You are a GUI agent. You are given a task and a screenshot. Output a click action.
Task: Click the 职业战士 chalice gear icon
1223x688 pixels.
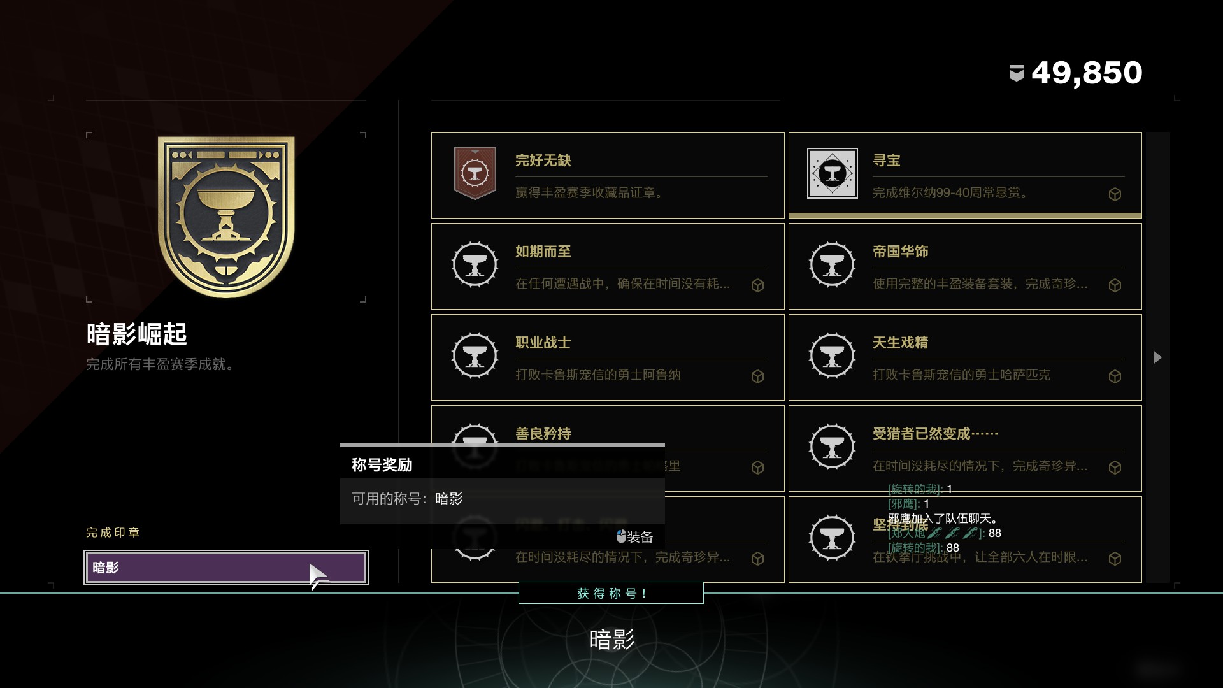(x=475, y=355)
